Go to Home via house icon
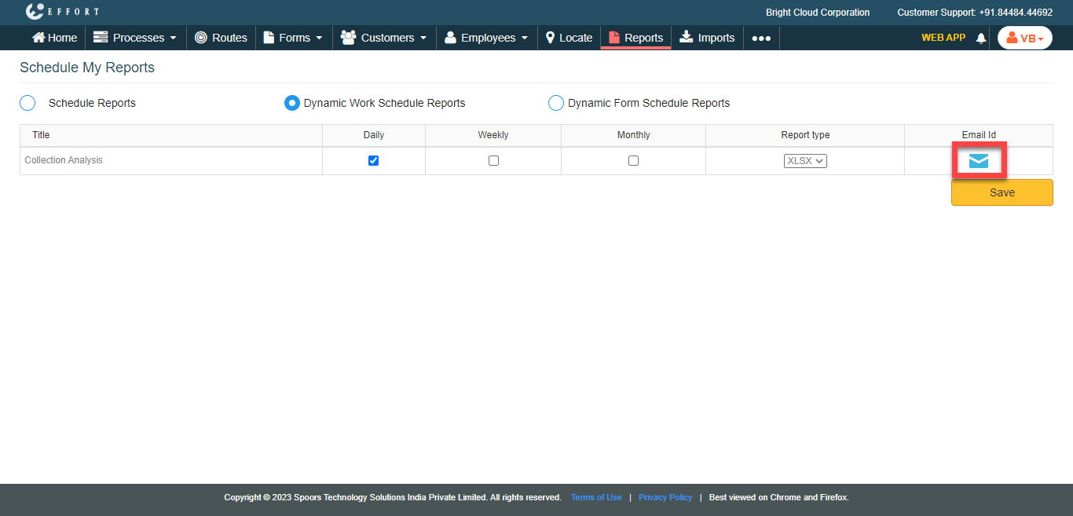Screen dimensions: 1073x516 point(54,38)
